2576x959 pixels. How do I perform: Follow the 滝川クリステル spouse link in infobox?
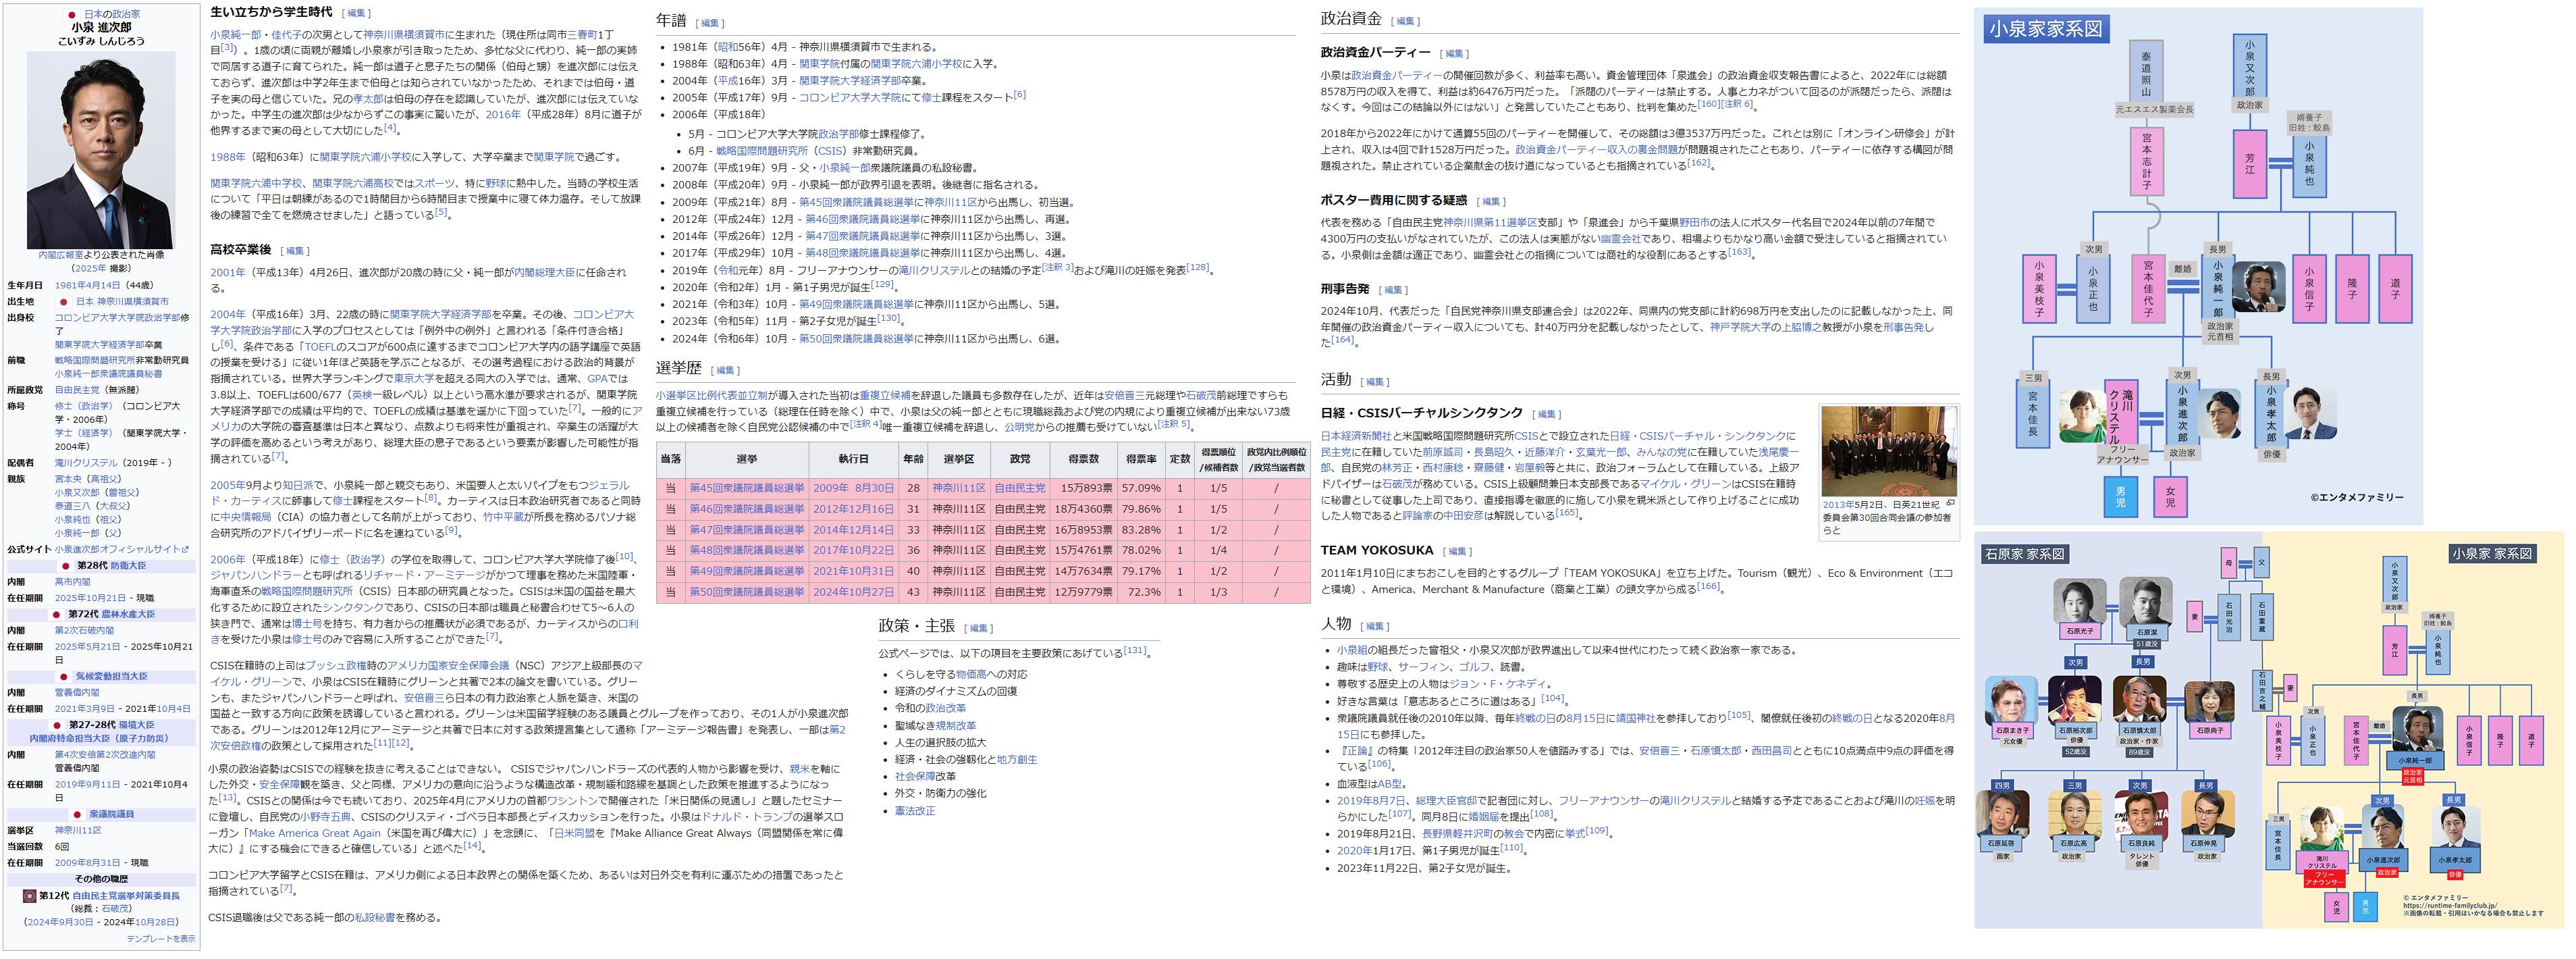pos(86,463)
